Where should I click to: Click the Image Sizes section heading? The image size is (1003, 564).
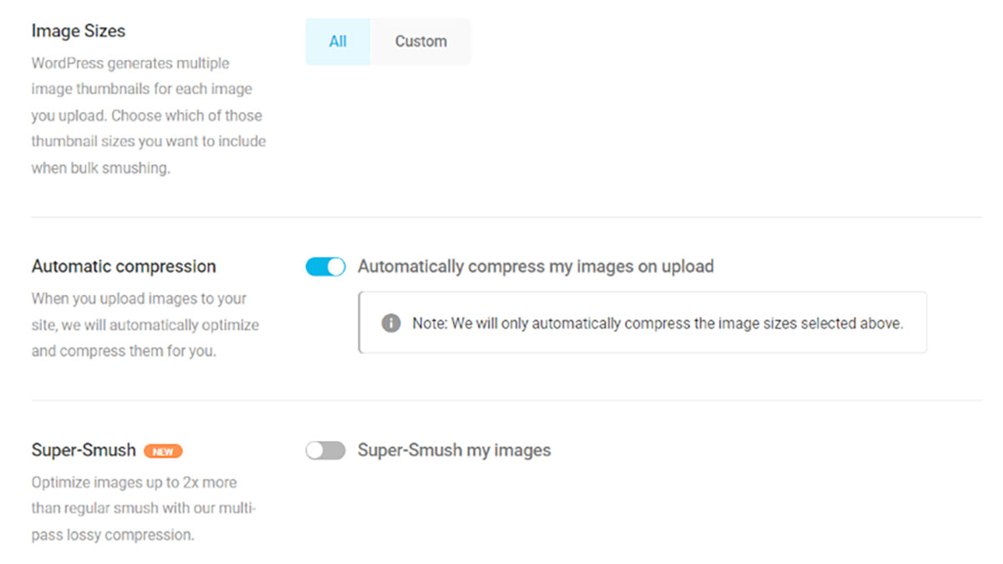79,31
